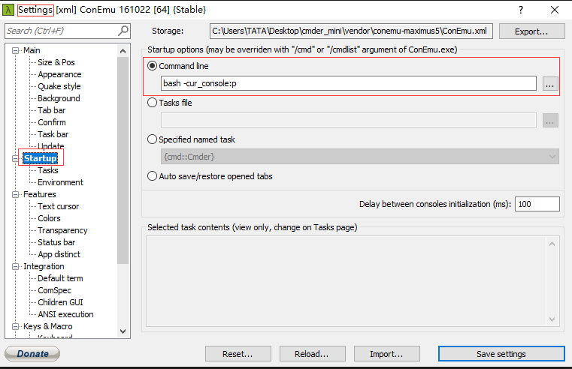Click the Reset... button
This screenshot has width=572, height=369.
pos(238,354)
